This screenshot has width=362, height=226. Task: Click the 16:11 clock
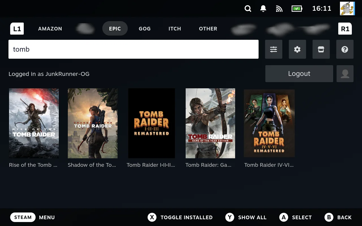(x=322, y=8)
